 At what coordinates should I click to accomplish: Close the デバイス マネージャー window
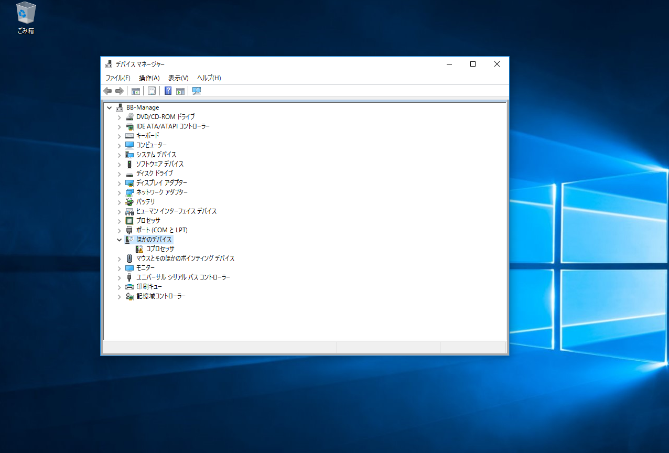(x=497, y=64)
